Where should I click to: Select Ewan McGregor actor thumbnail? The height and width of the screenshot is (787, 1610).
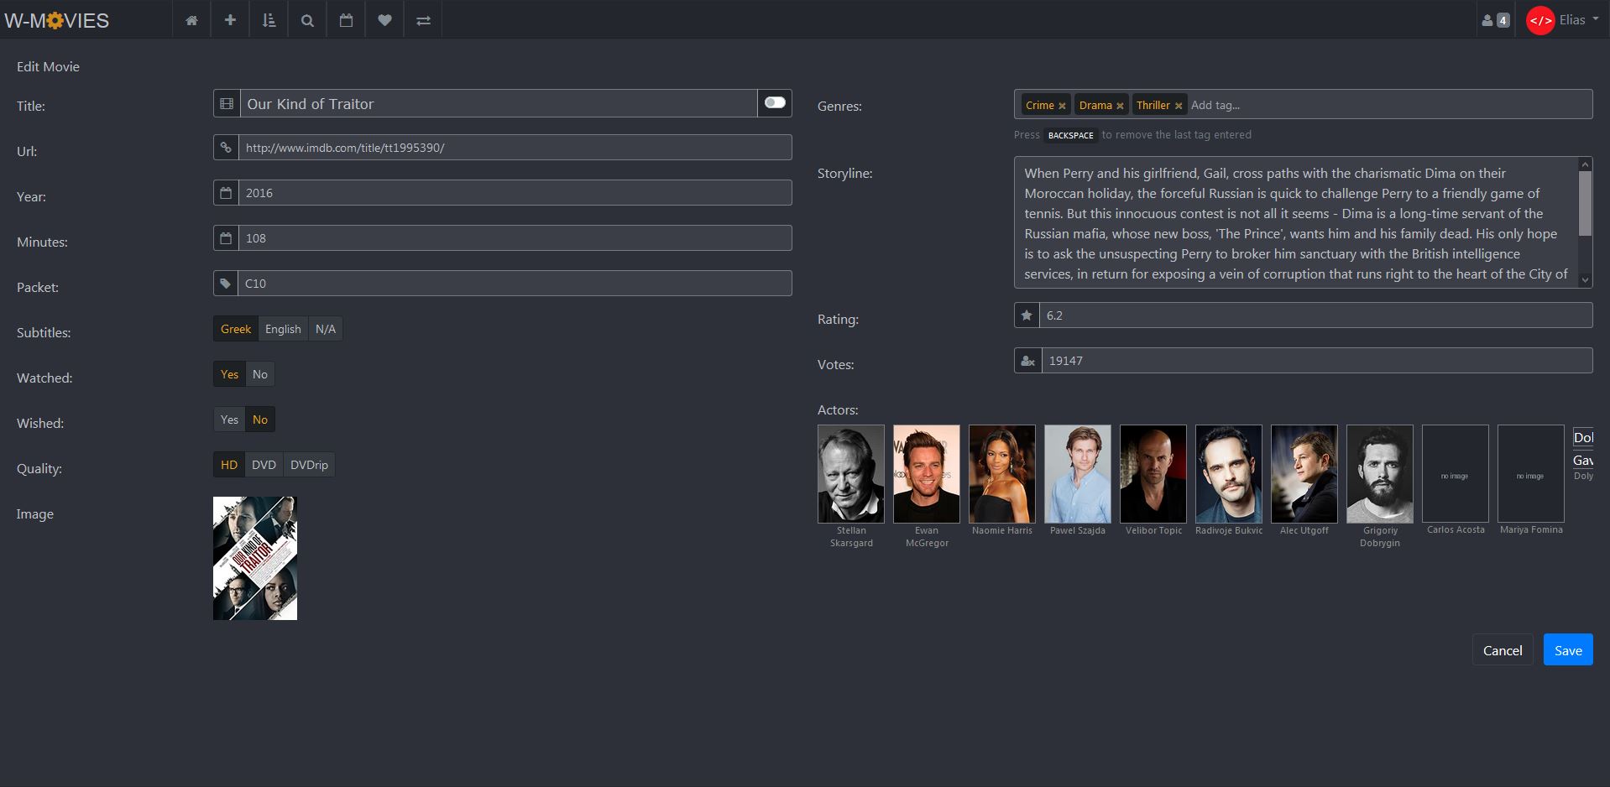click(x=926, y=474)
